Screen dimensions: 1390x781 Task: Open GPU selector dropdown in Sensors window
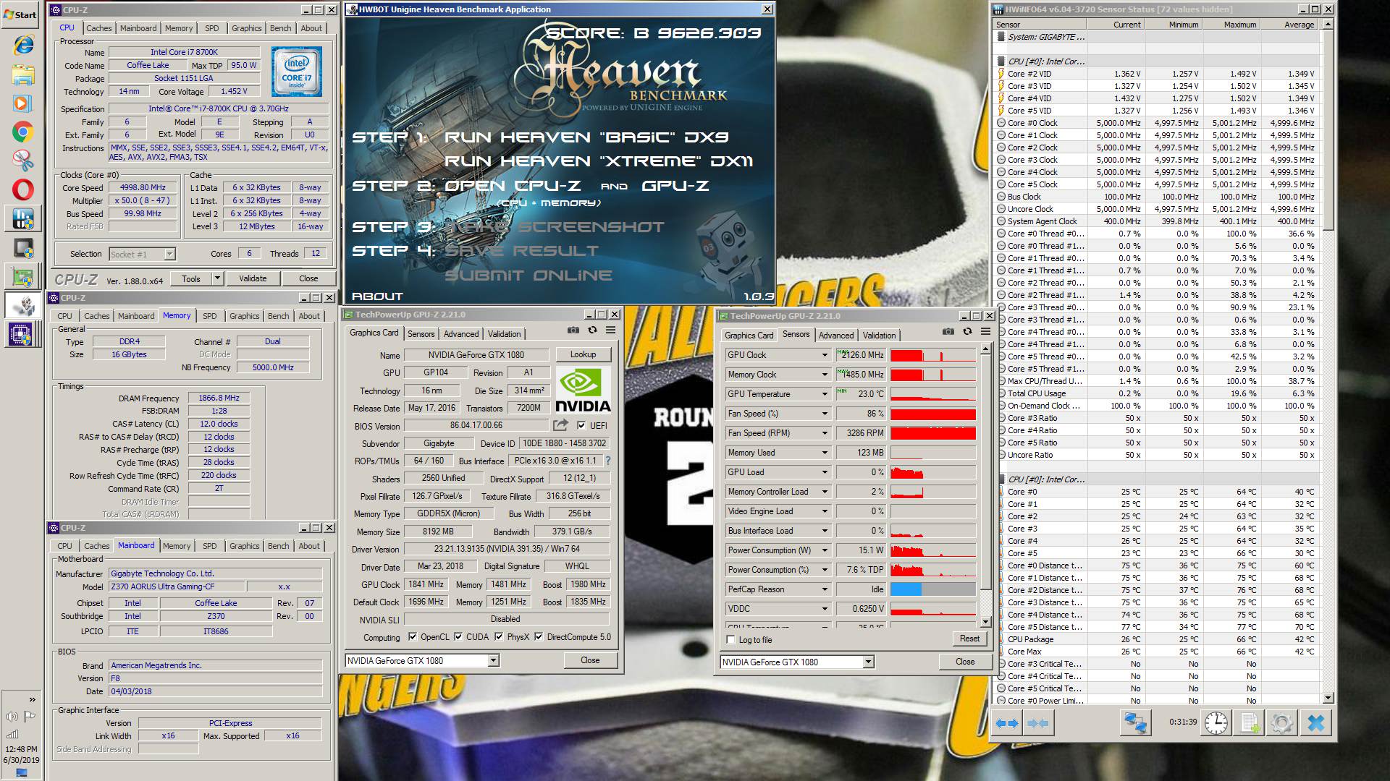(868, 662)
